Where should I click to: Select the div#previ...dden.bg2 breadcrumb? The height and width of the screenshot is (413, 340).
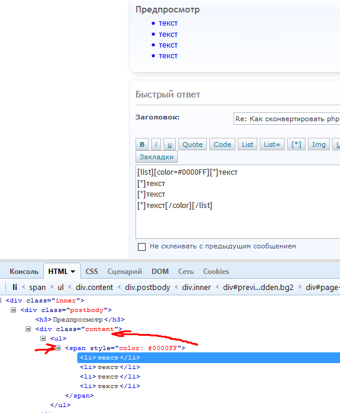259,287
